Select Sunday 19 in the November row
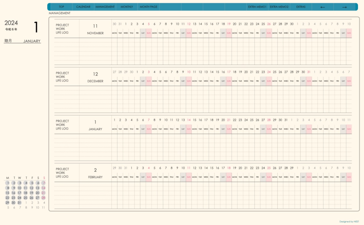Viewport: 364px width, 225px height. pos(229,24)
